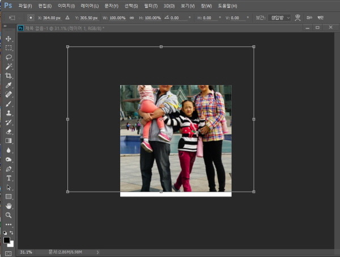Click the foreground black color swatch
Viewport: 340px width, 257px height.
6,240
